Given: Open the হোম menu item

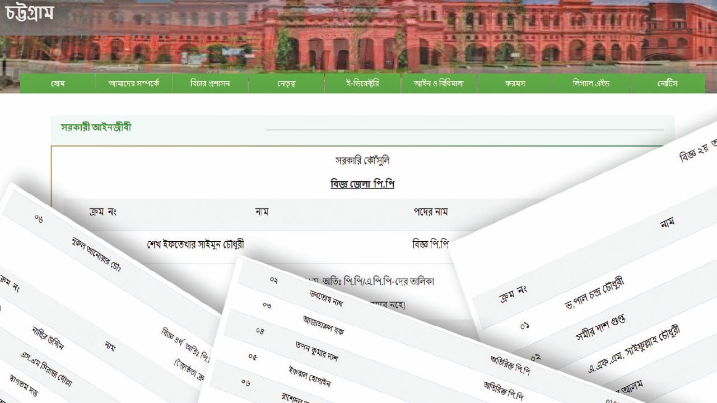Looking at the screenshot, I should pos(58,83).
